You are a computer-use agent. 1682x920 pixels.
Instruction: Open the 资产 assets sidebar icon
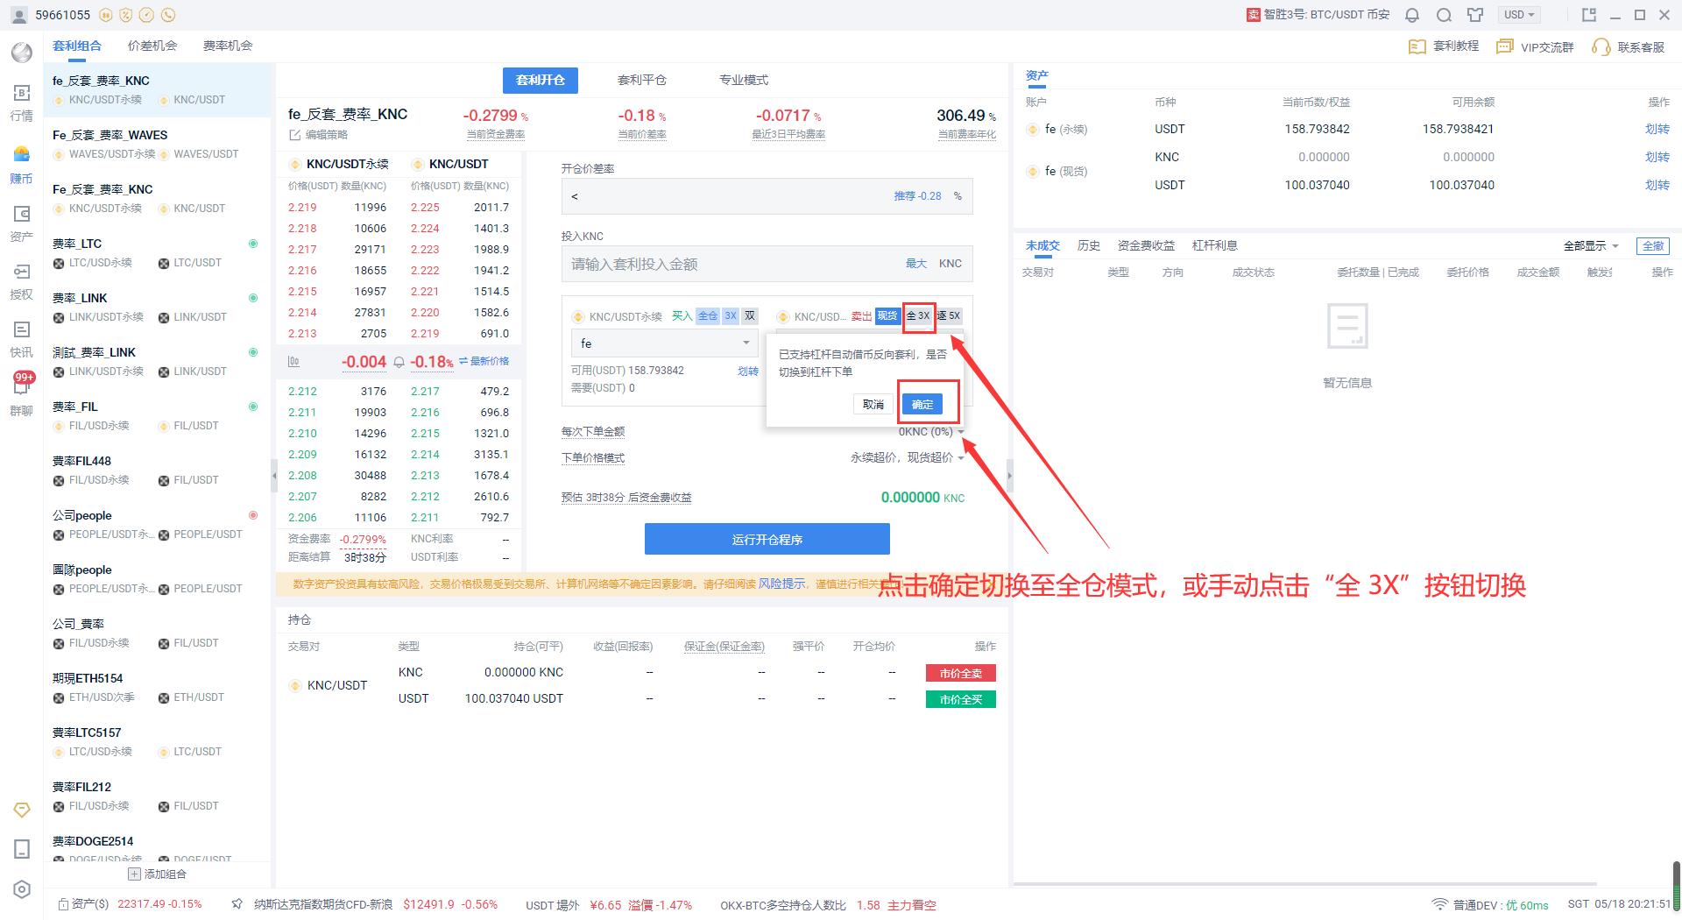point(22,222)
